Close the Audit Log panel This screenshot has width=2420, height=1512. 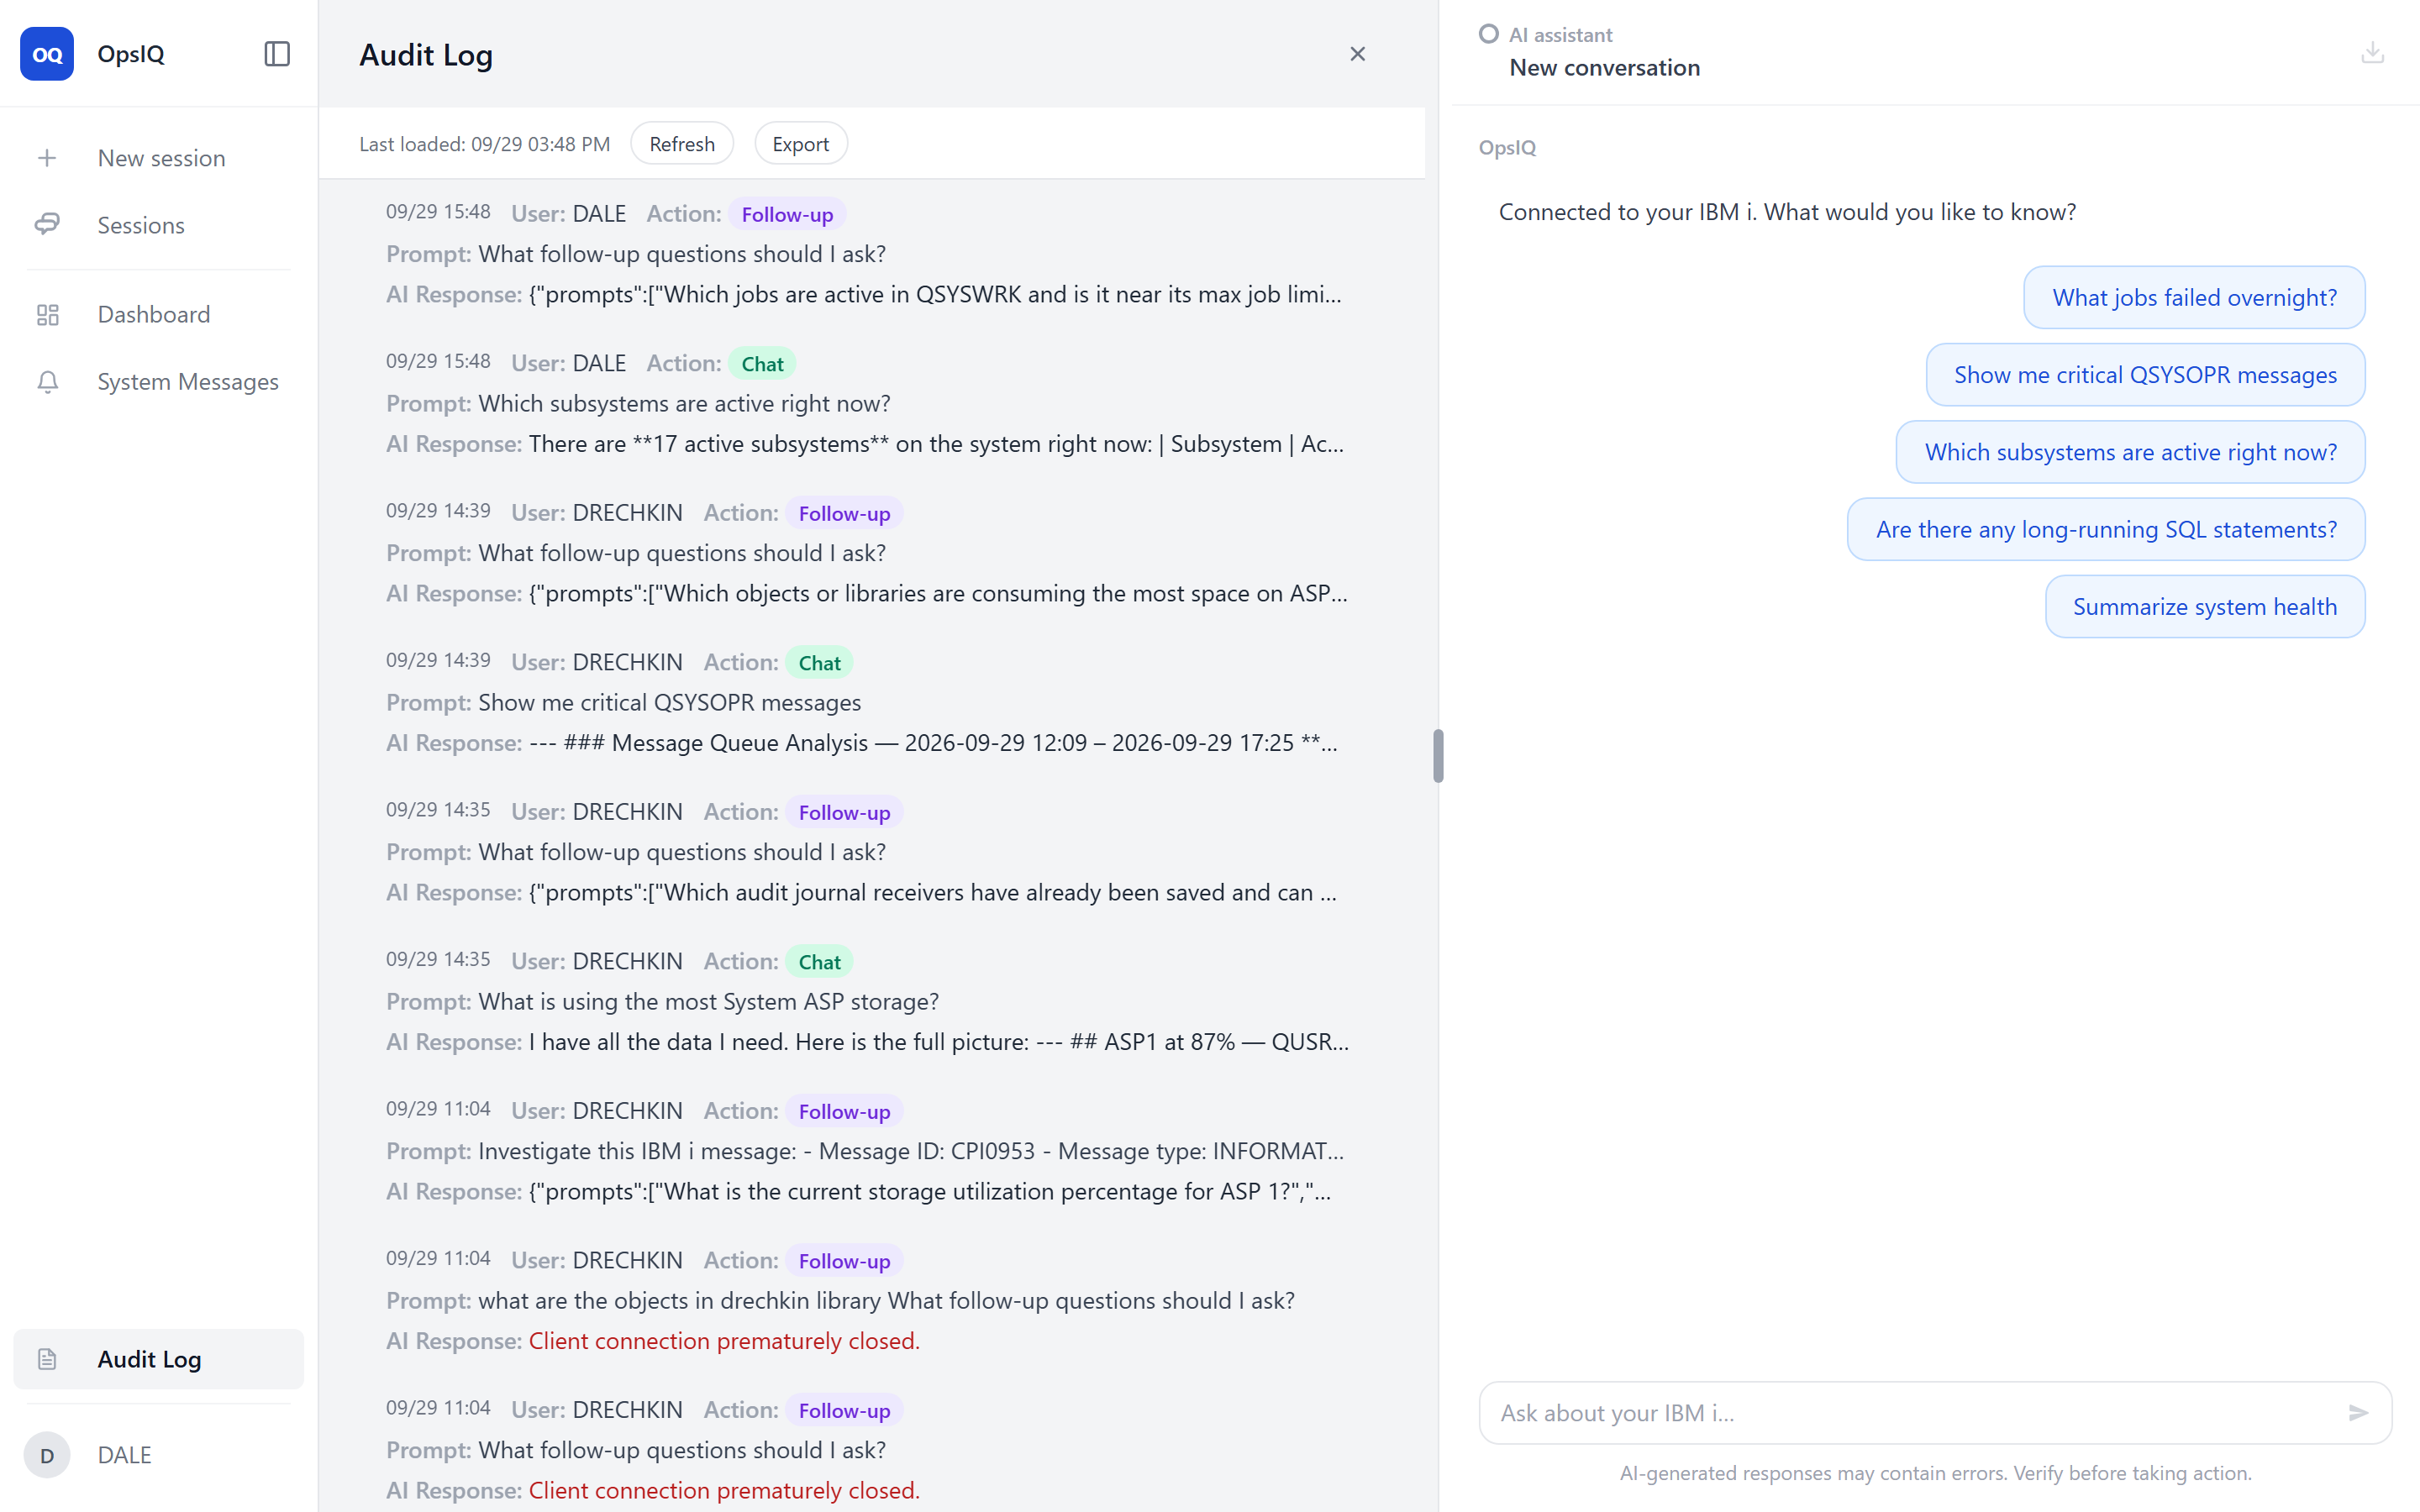click(x=1357, y=54)
